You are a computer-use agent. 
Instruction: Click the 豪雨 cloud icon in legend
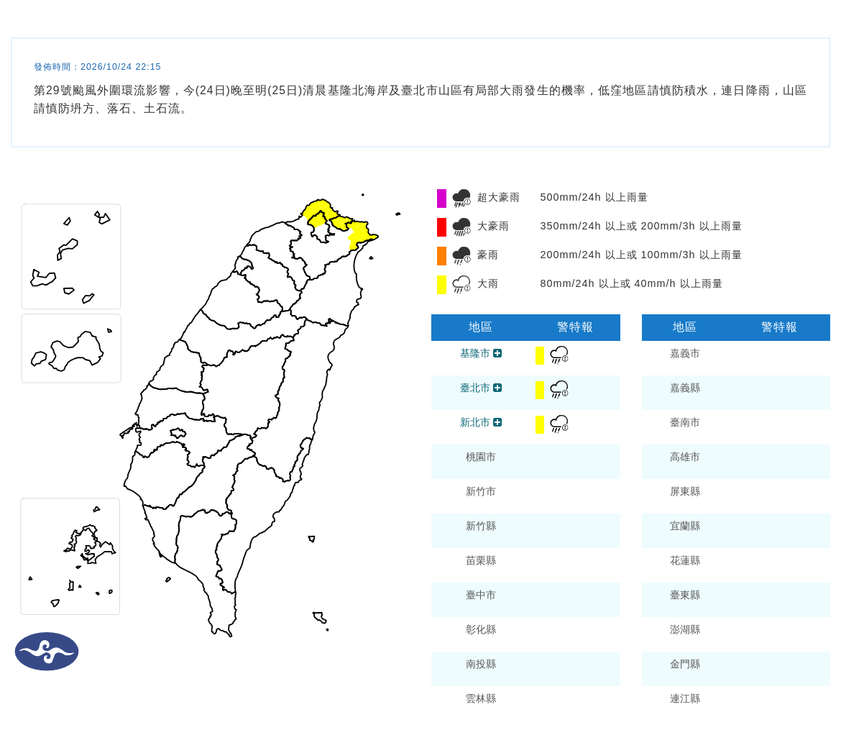pos(461,255)
